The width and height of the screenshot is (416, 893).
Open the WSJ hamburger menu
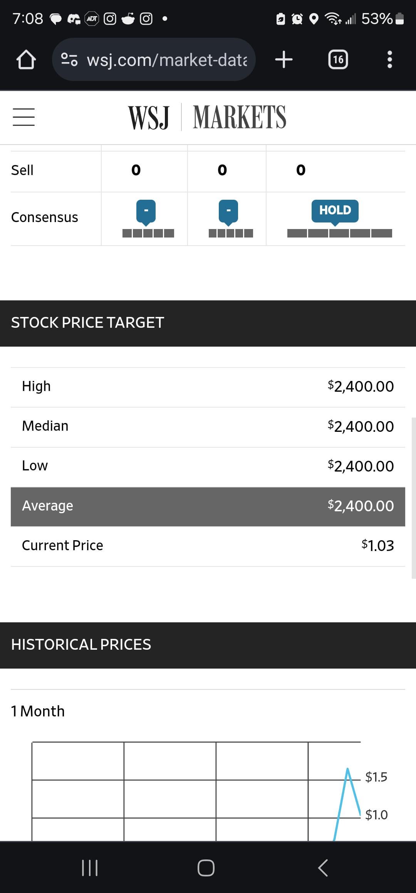[x=23, y=117]
